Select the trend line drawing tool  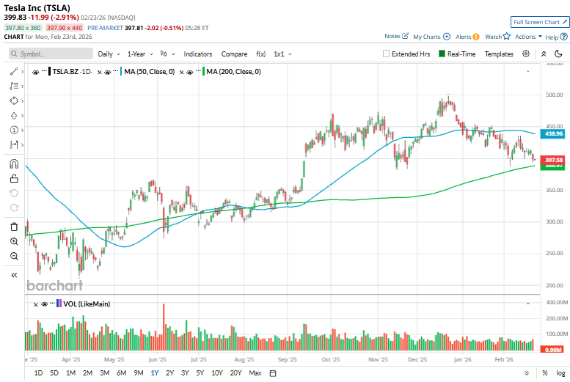point(14,72)
